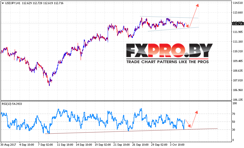This screenshot has height=148, width=244.
Task: Select the 19 Sep 02:00 time label
Action: pyautogui.click(x=103, y=144)
